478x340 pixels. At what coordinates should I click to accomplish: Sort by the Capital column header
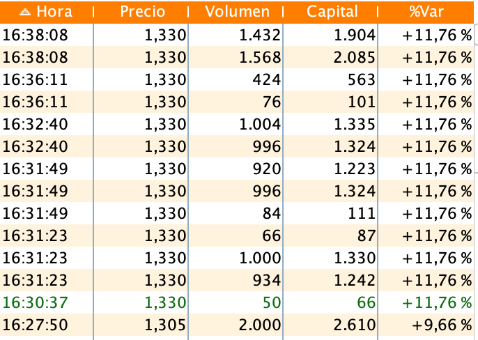click(x=332, y=12)
